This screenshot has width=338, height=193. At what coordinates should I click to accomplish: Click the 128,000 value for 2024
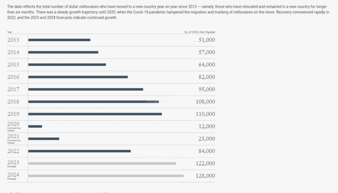point(205,176)
